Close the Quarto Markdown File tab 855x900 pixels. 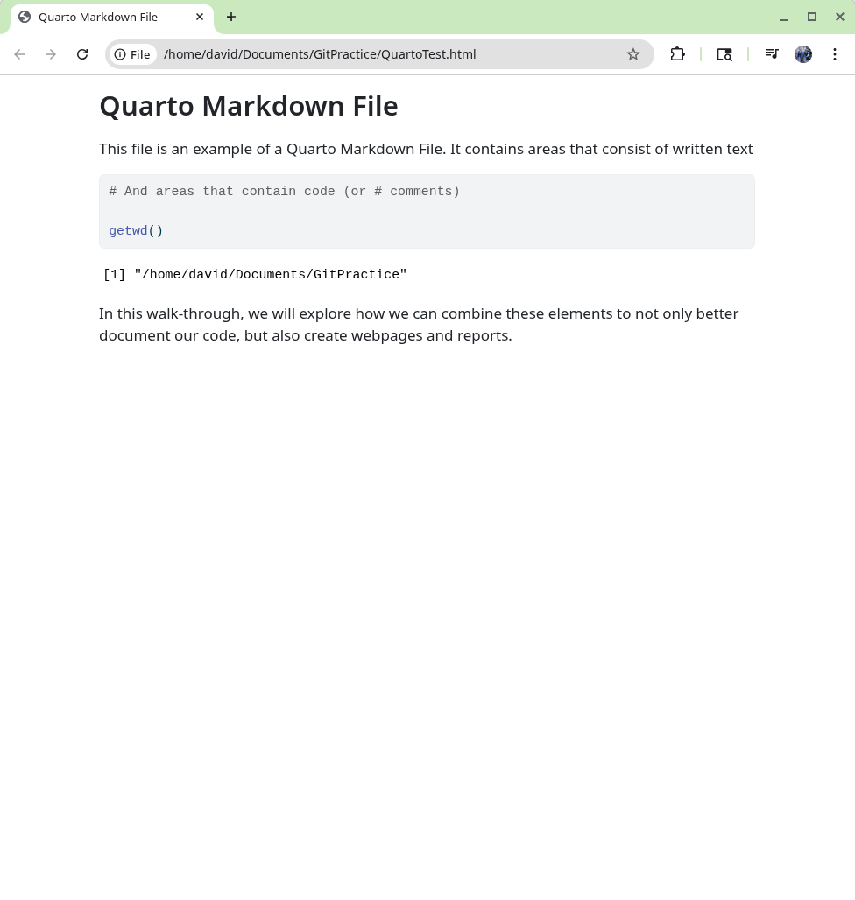coord(200,17)
